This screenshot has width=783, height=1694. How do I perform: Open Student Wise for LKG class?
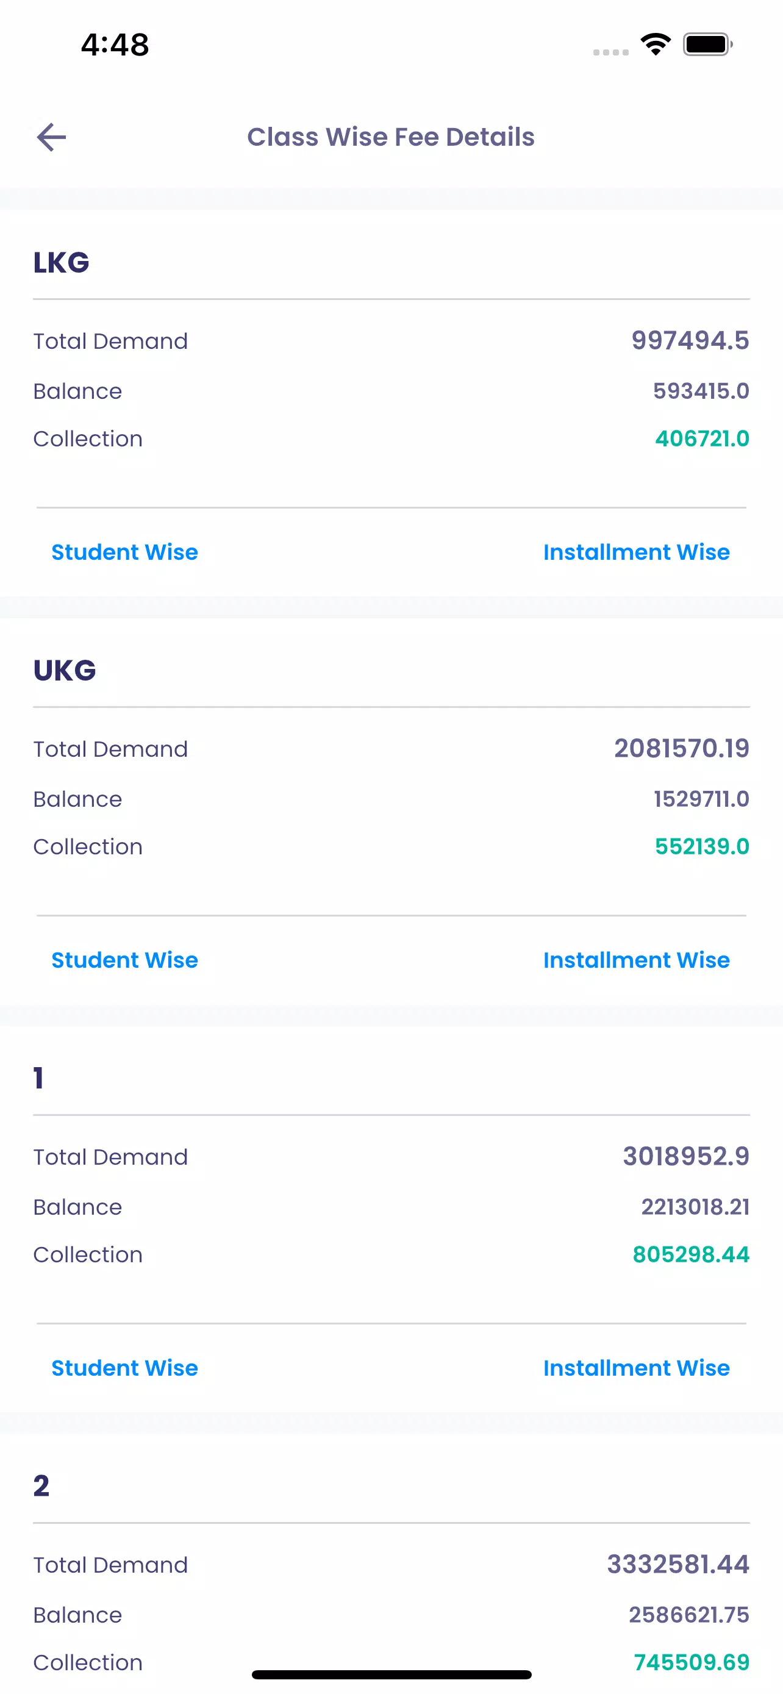coord(124,552)
